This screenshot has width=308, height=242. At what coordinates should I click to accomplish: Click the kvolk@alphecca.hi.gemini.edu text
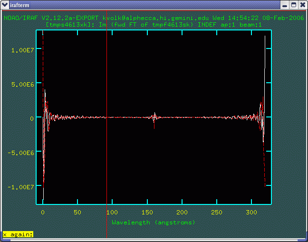(x=156, y=18)
